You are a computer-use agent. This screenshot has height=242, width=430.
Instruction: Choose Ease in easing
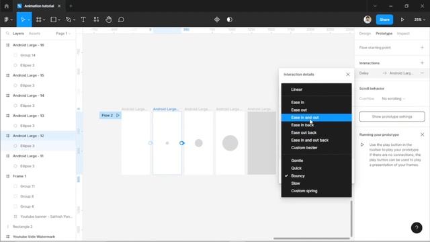316,102
